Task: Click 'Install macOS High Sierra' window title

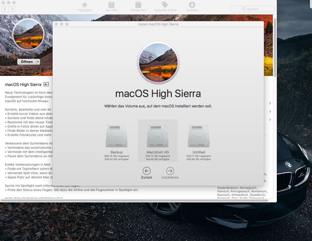Action: (x=158, y=24)
